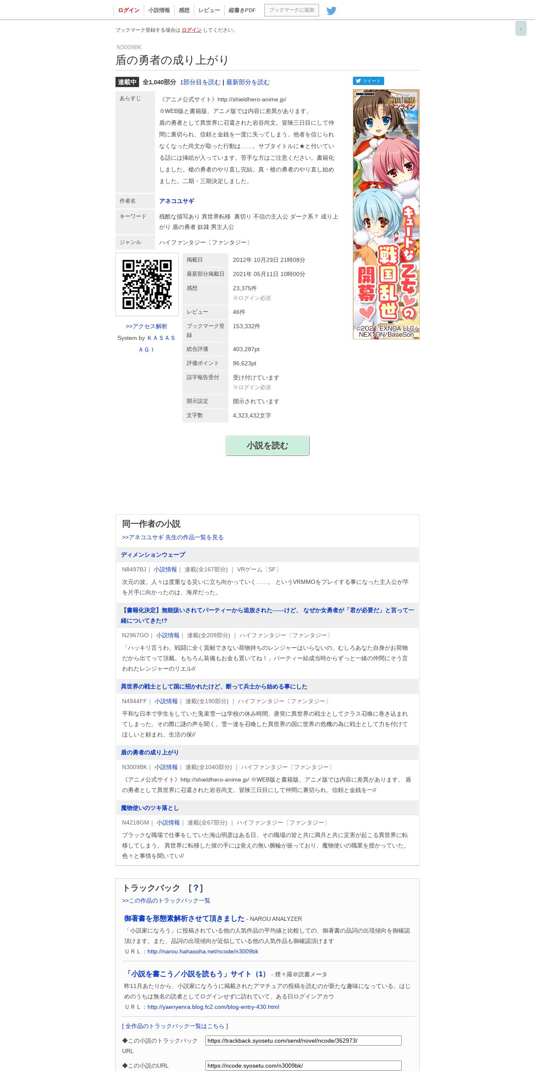Open レビュー in the top menu

point(209,10)
